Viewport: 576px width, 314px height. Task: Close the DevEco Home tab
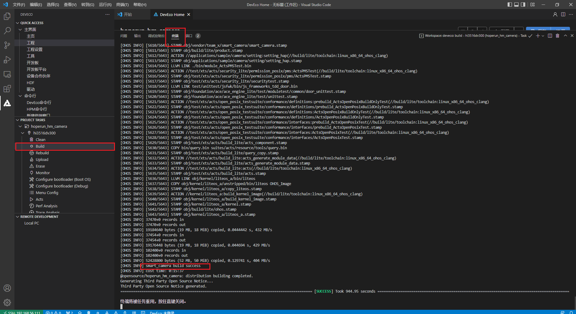[x=189, y=14]
